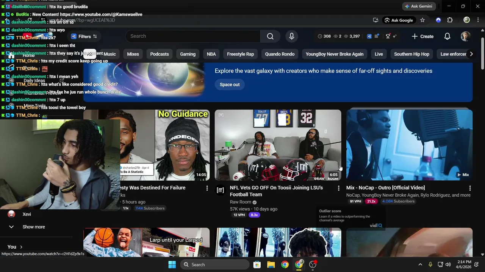Open options menu for NFL Vets GO OFF video
The image size is (485, 272).
click(338, 188)
